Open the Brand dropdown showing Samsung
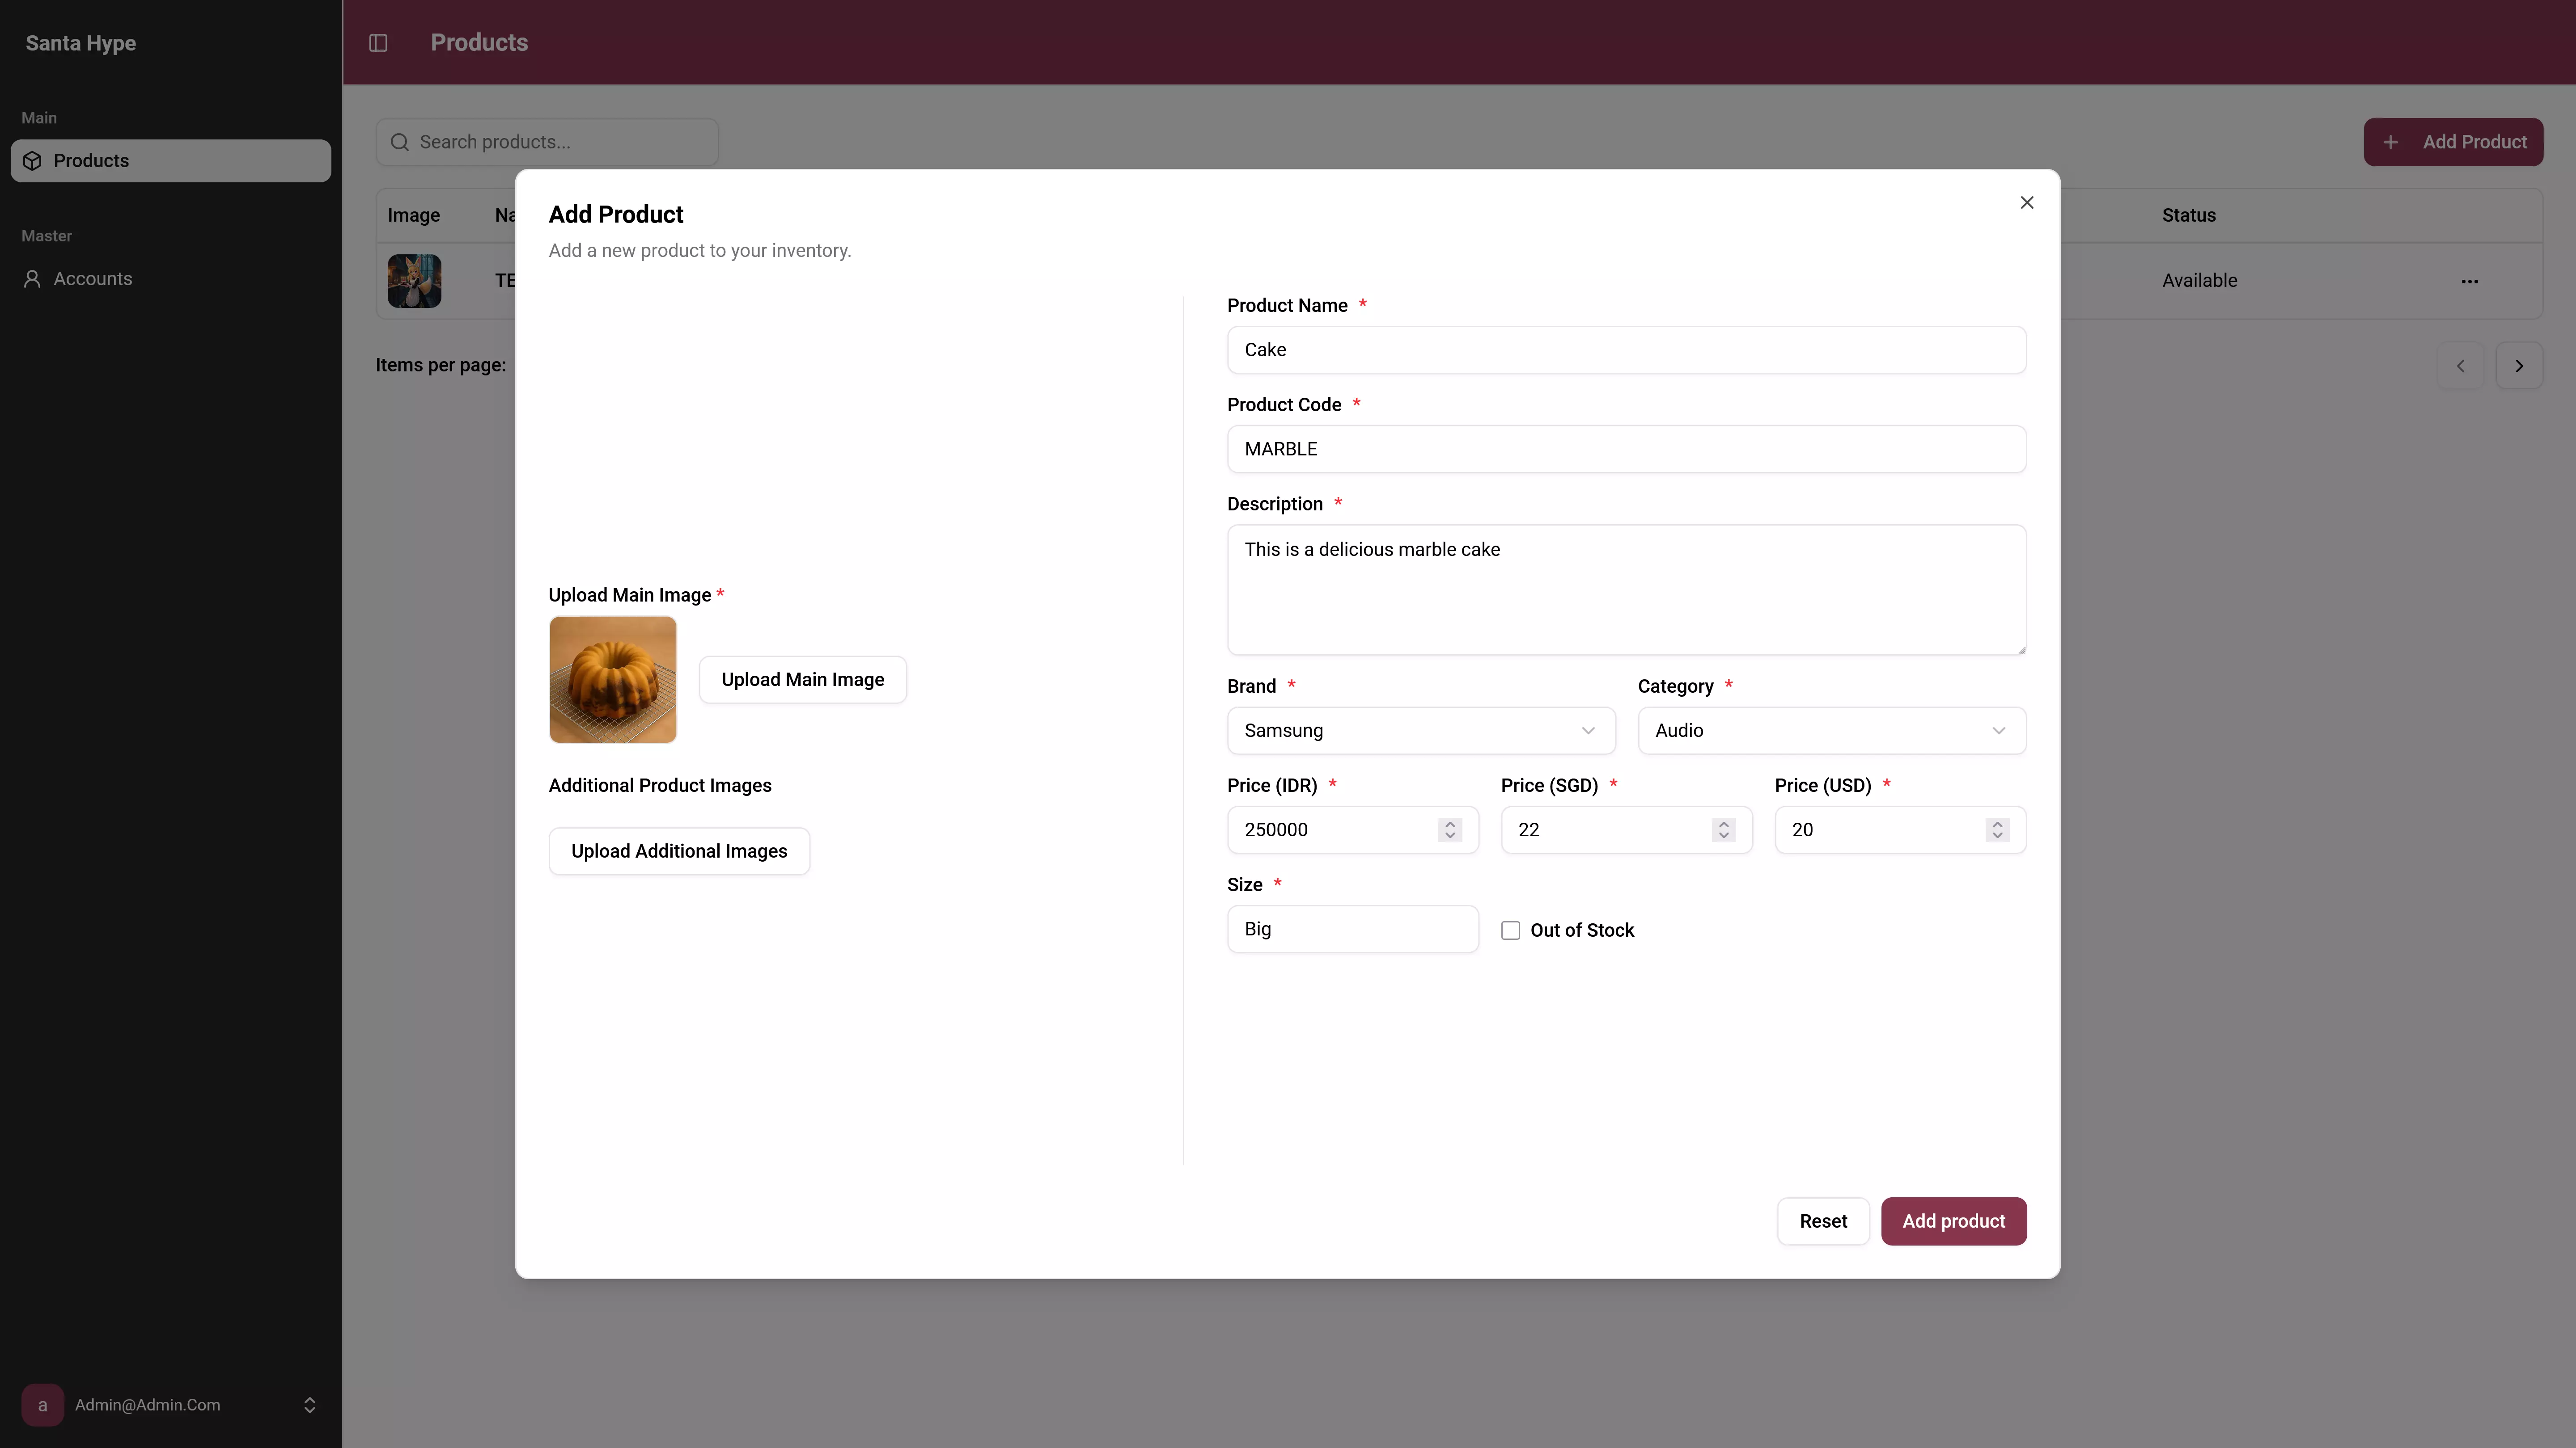 pos(1421,731)
